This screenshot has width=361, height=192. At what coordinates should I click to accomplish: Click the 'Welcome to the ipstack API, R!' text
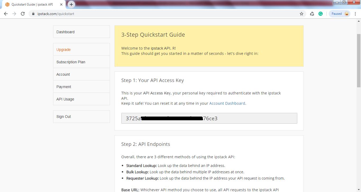tap(149, 48)
